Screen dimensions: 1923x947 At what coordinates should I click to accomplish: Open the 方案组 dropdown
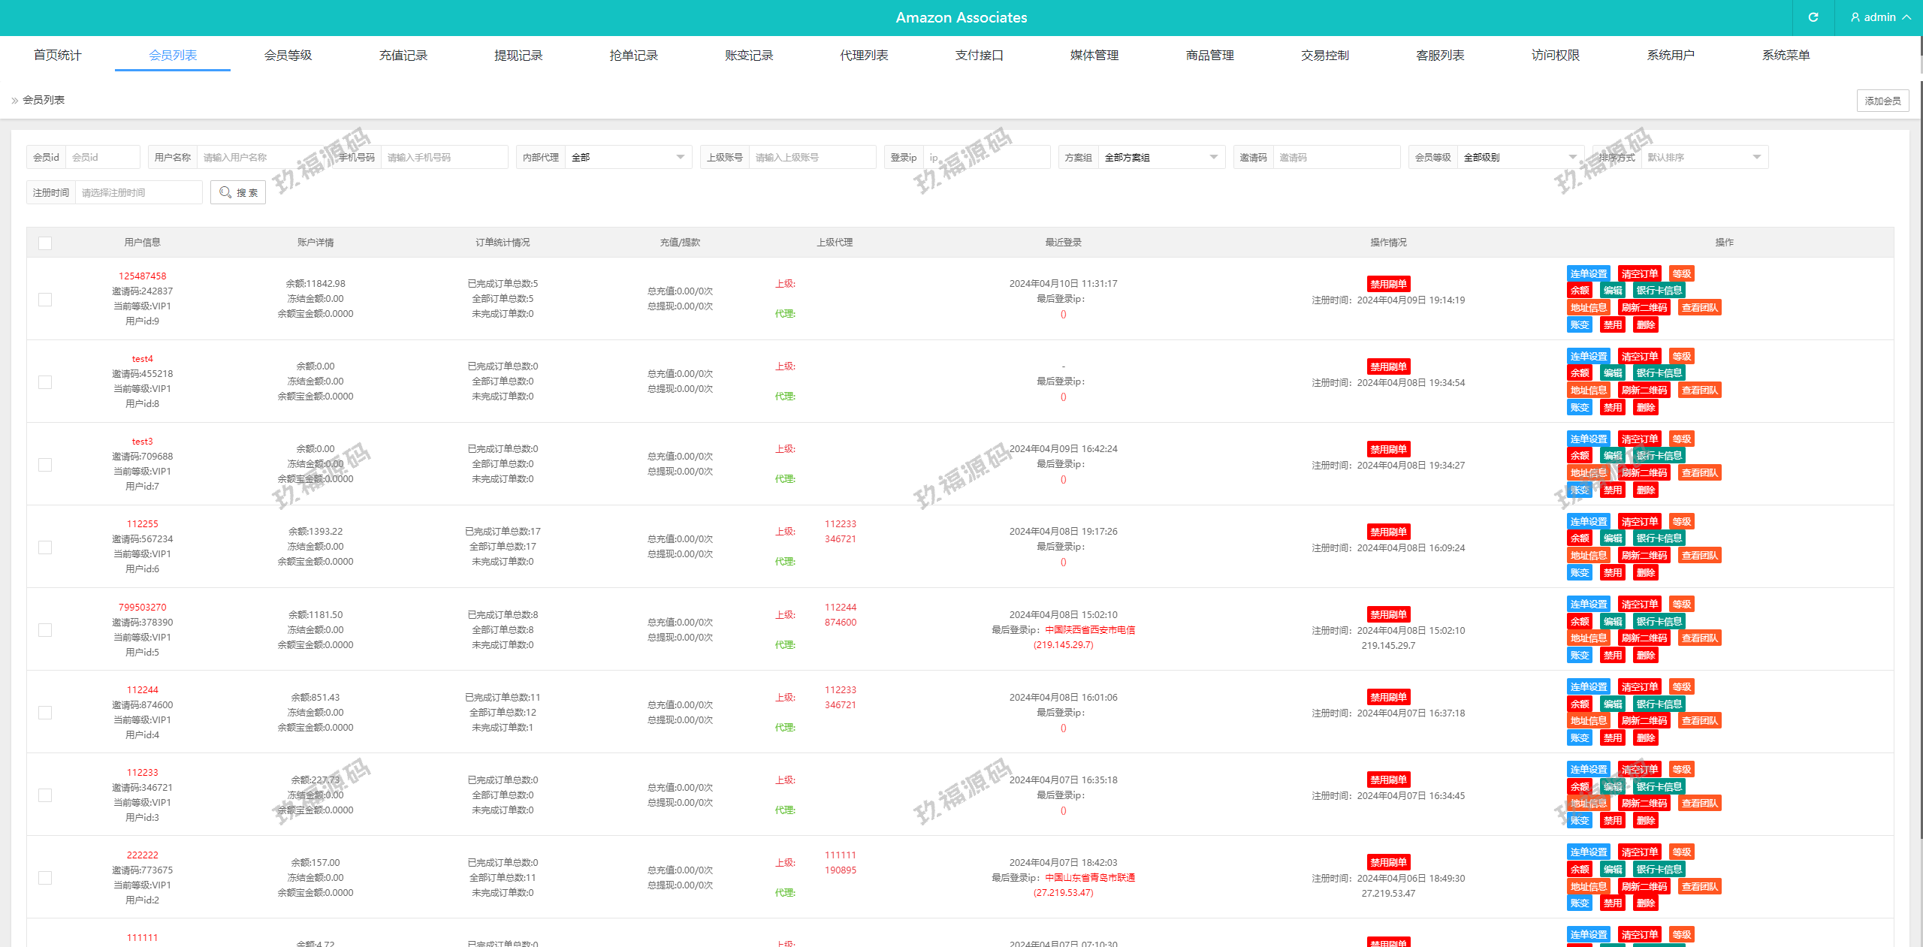coord(1161,158)
